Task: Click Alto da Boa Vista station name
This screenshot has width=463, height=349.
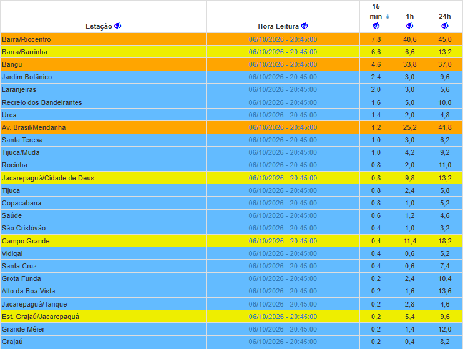Action: (28, 291)
